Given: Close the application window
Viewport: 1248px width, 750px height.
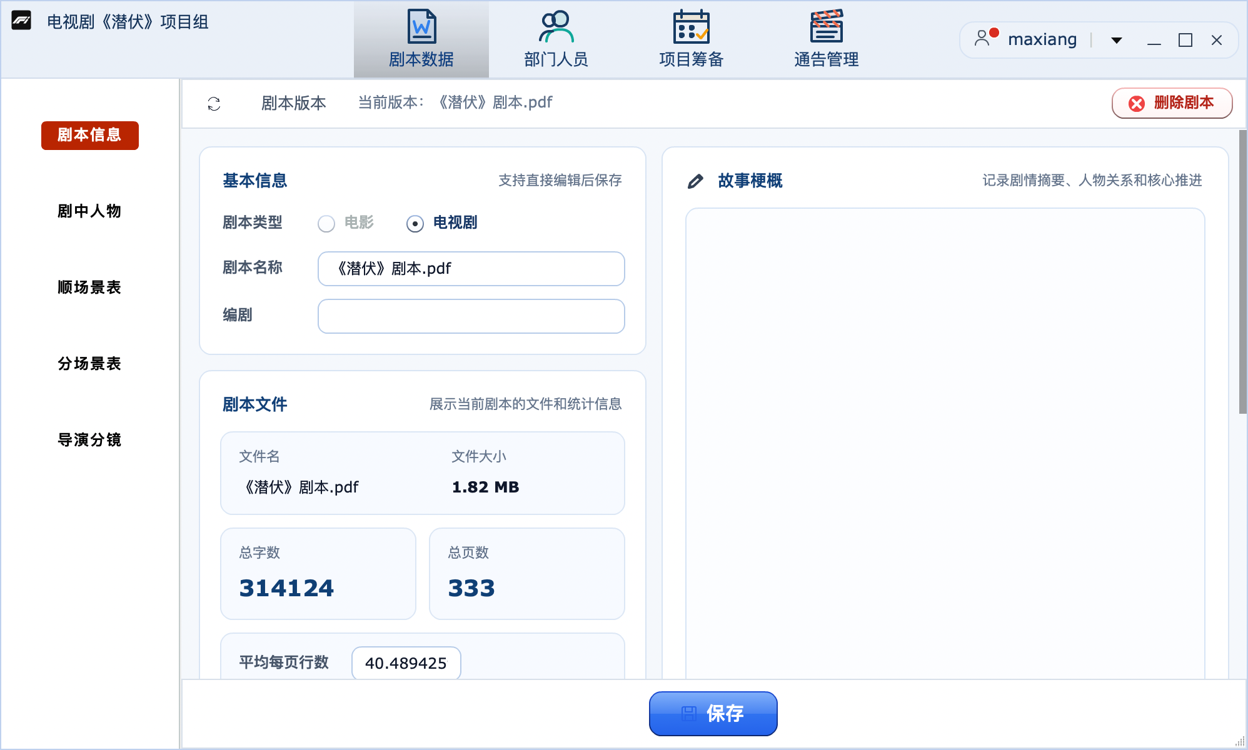Looking at the screenshot, I should tap(1217, 41).
